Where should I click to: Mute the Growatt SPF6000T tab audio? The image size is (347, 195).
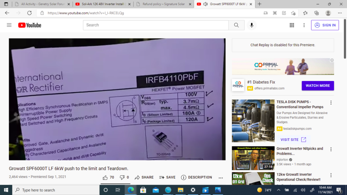[x=205, y=4]
